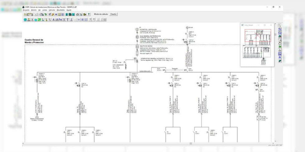This screenshot has width=305, height=152.
Task: Click the lightning bolt calculate icon
Action: [x=53, y=14]
